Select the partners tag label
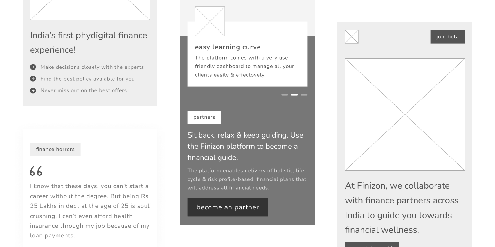 (204, 117)
